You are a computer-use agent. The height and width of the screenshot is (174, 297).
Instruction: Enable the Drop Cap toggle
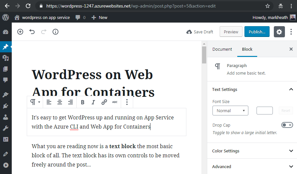click(x=287, y=125)
